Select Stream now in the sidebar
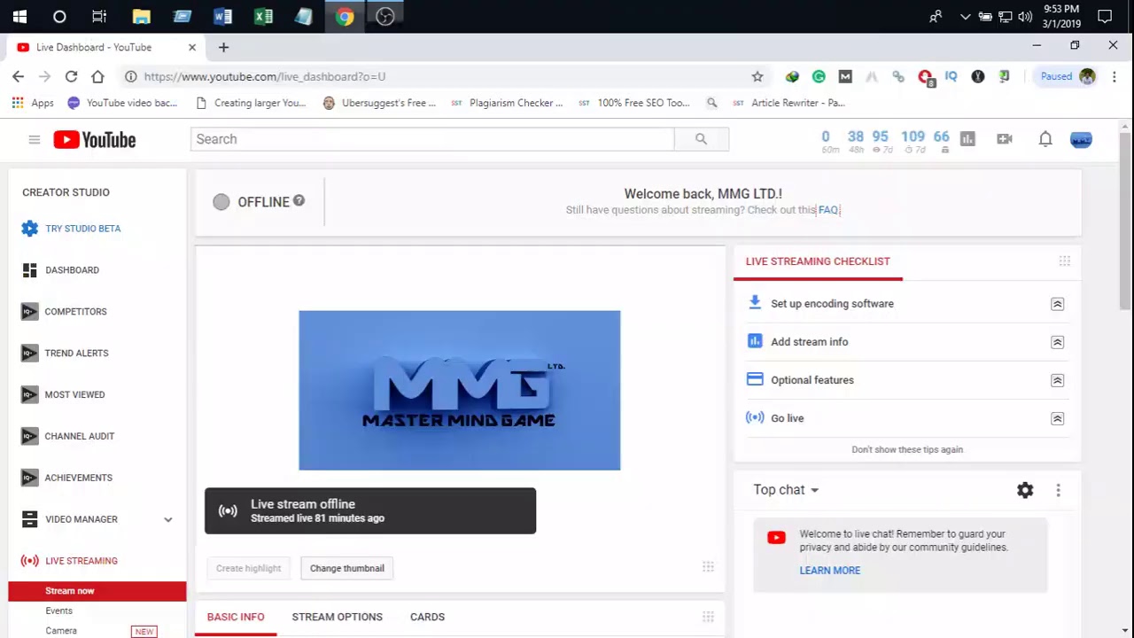Screen dimensions: 1134x638 97,591
